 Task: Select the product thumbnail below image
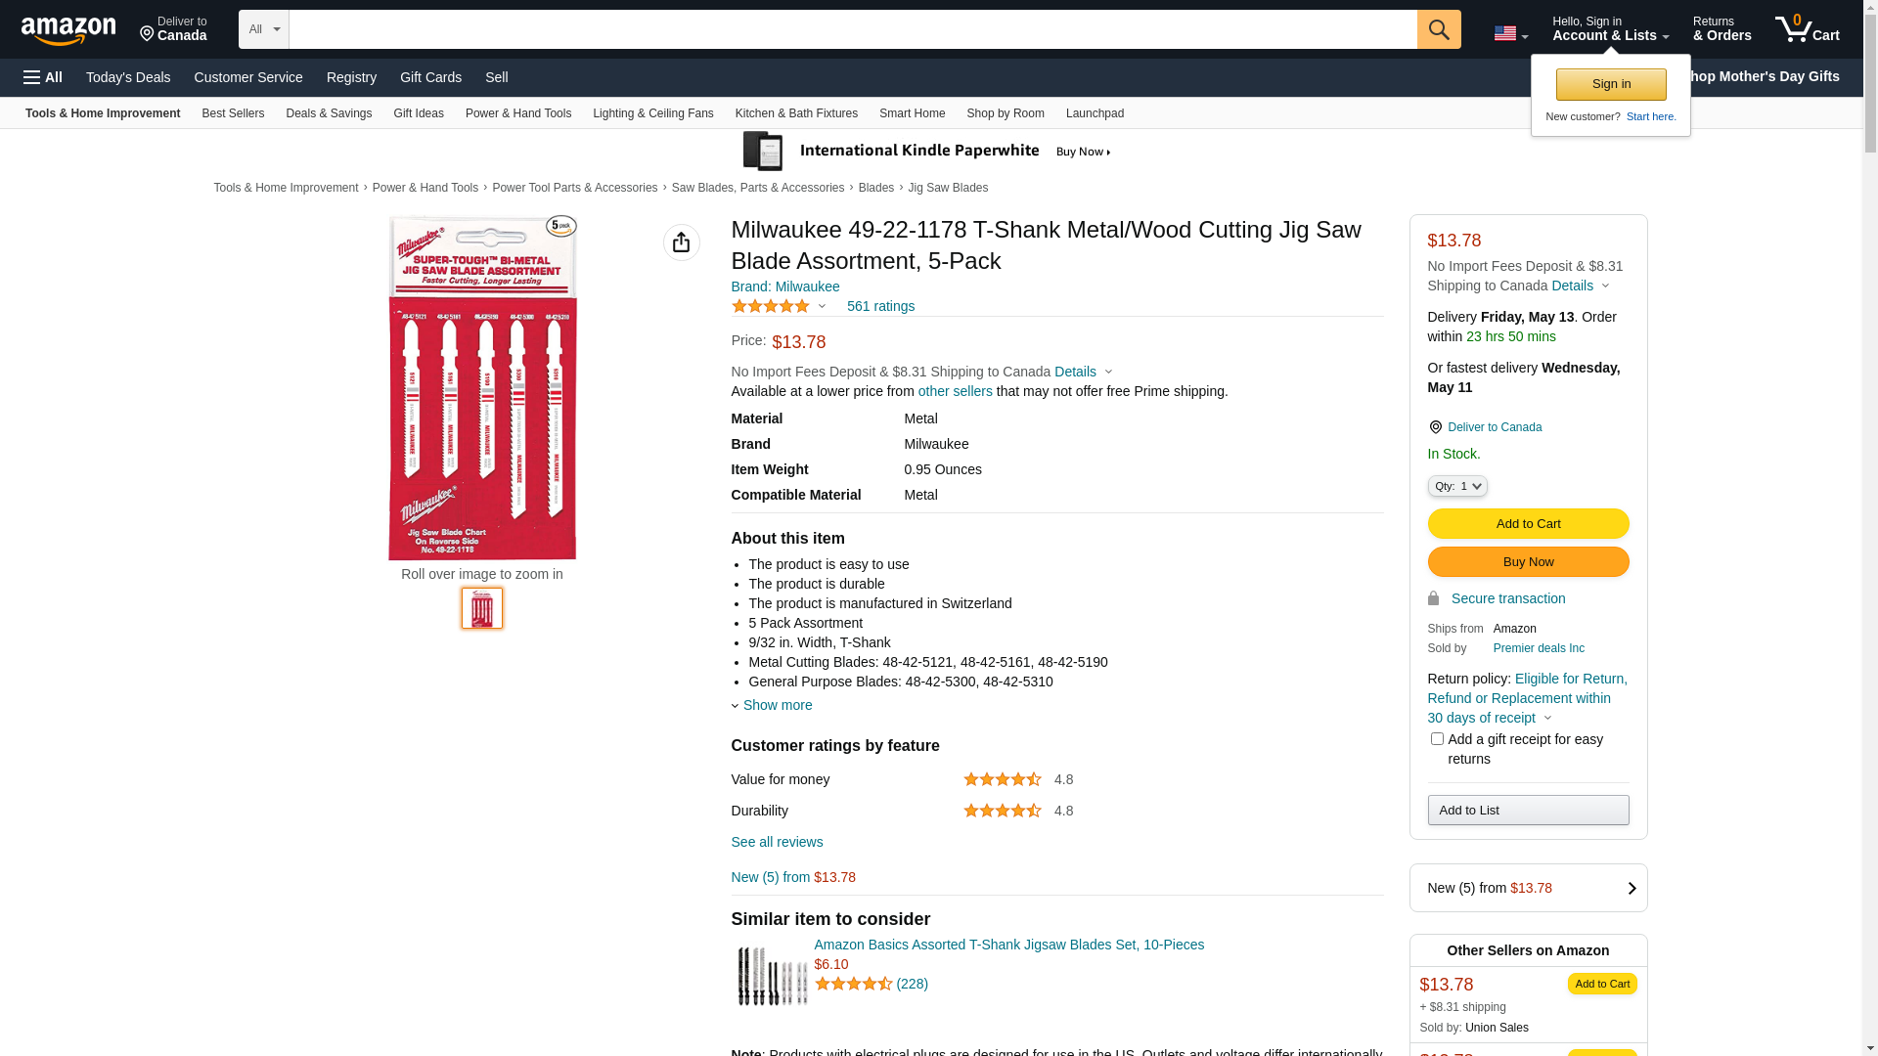482,608
